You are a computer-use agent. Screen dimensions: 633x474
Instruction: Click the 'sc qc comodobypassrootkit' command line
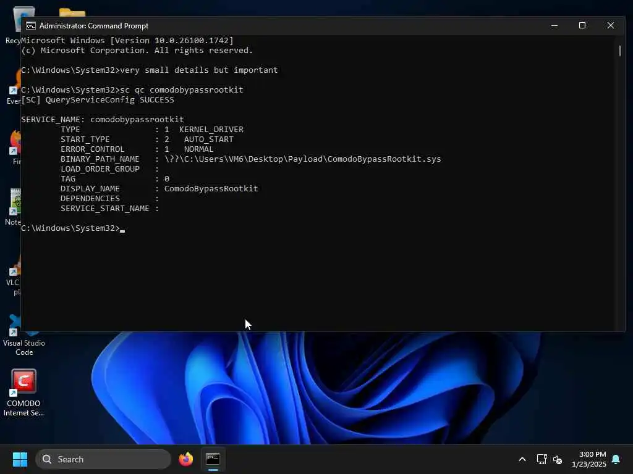pyautogui.click(x=132, y=89)
